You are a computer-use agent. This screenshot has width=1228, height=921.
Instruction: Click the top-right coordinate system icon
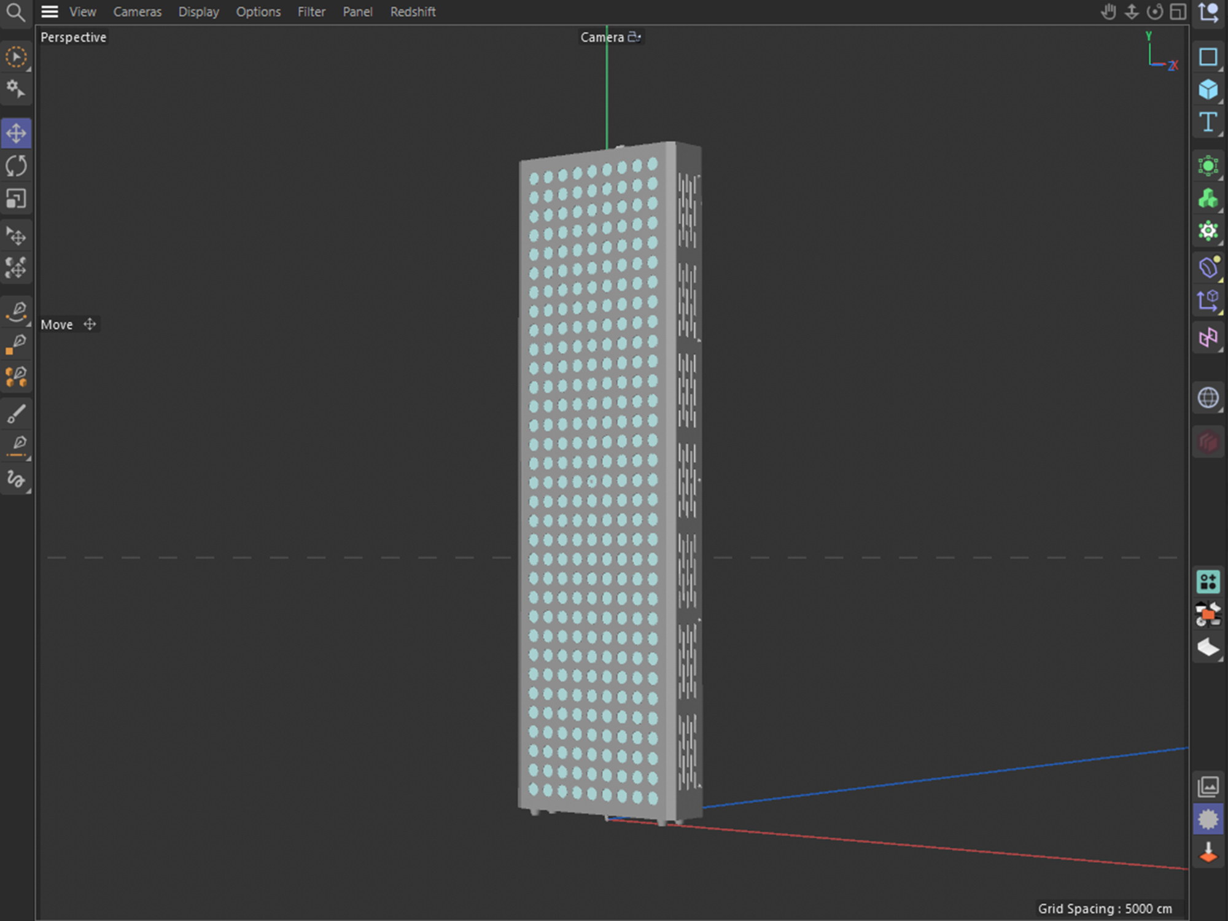pos(1208,12)
